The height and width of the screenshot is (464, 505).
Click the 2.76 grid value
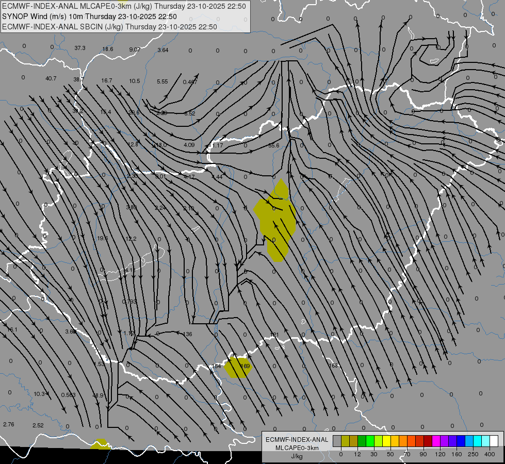[9, 424]
